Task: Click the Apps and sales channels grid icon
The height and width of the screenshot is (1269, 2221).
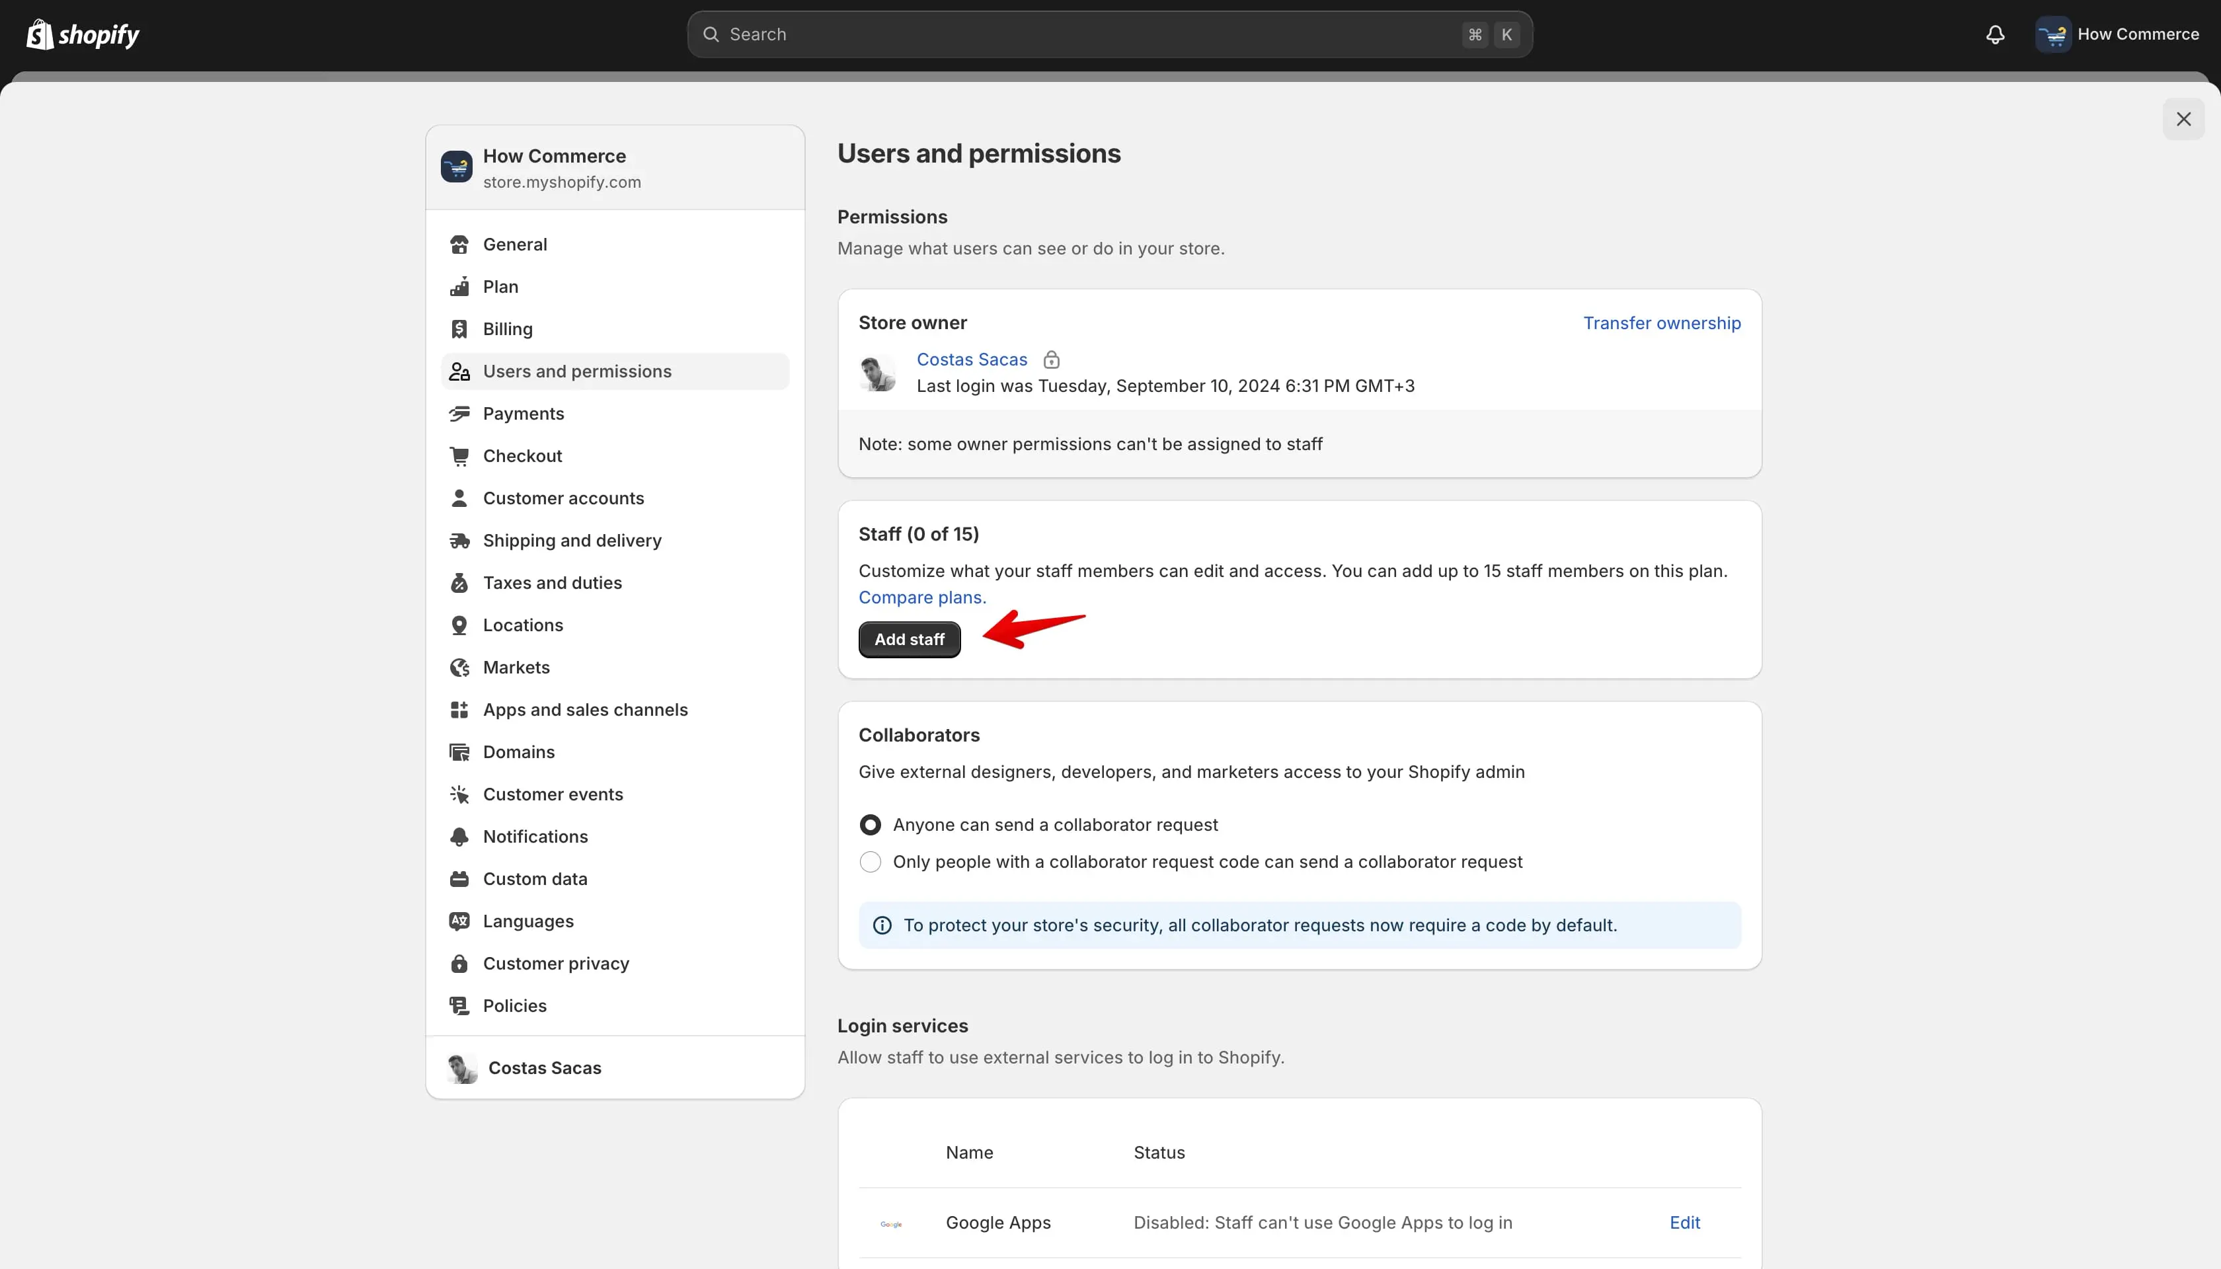Action: click(x=459, y=709)
